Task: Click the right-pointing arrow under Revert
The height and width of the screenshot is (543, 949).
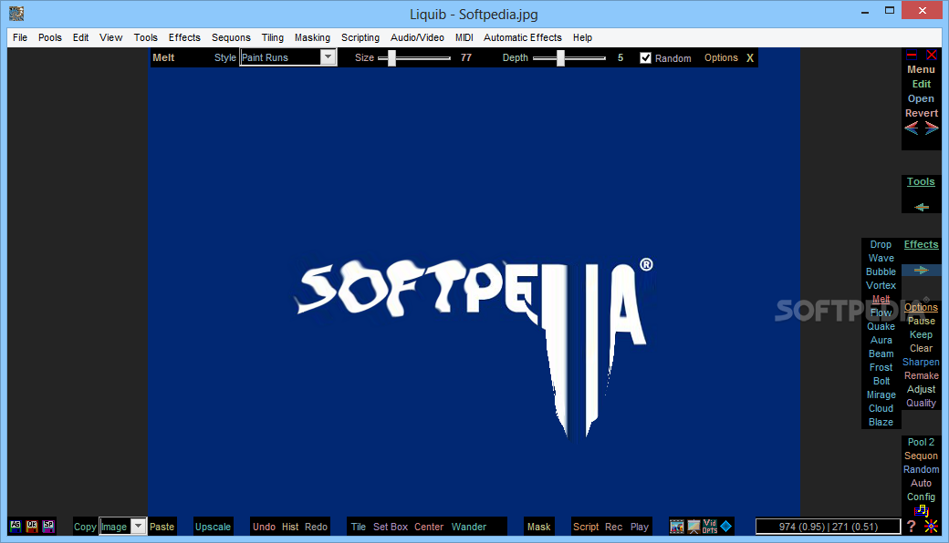Action: click(x=932, y=128)
